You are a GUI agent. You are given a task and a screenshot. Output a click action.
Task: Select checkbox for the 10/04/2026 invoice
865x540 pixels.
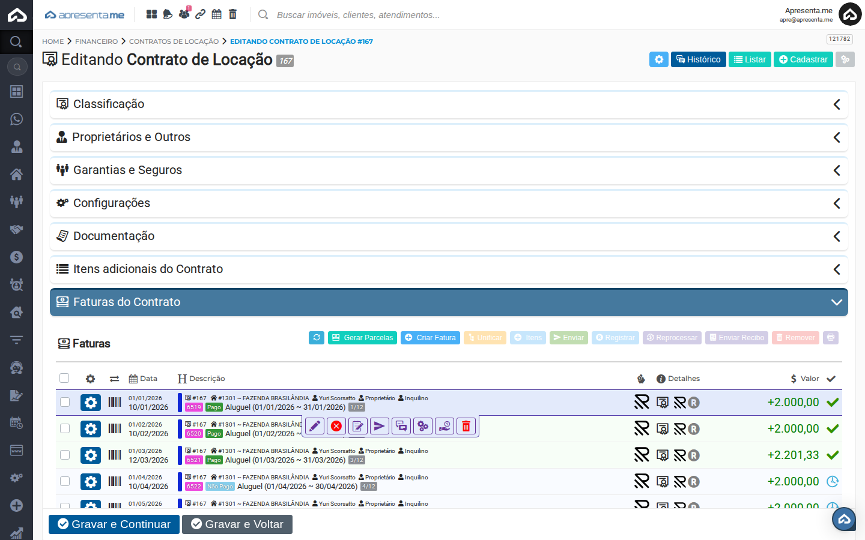point(65,481)
